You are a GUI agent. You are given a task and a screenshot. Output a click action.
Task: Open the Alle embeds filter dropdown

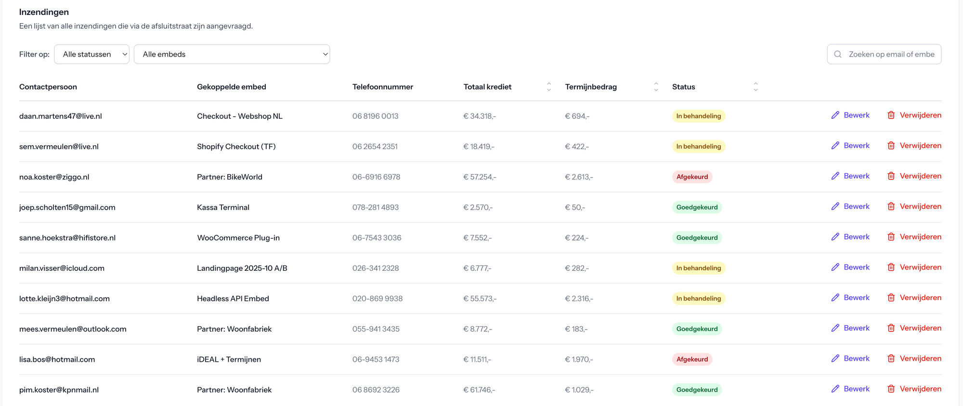click(x=232, y=54)
